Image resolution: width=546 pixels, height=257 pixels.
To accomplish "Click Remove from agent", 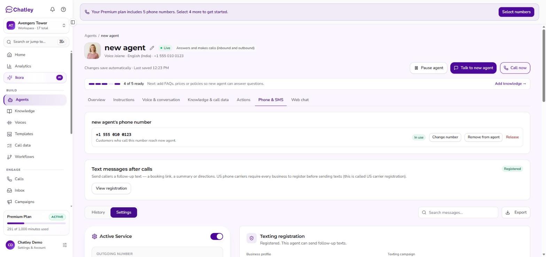I will (x=483, y=137).
